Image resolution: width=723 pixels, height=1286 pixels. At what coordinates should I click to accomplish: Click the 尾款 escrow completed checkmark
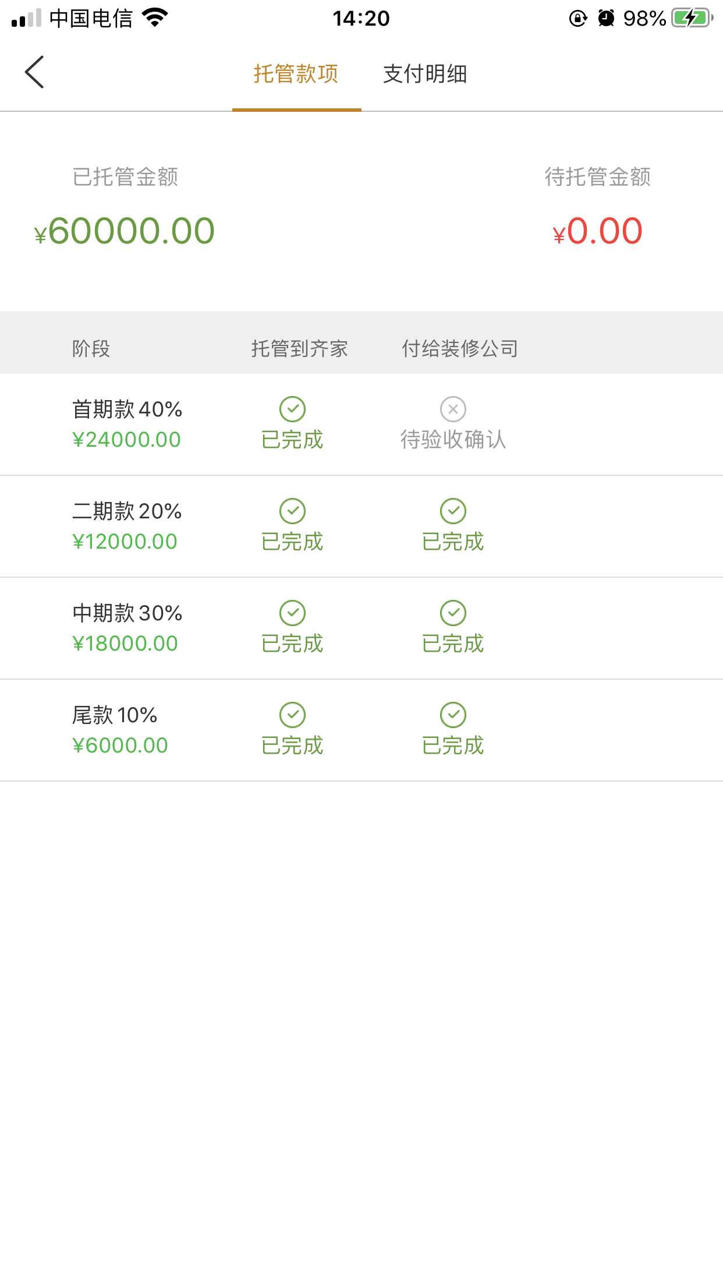pos(292,715)
